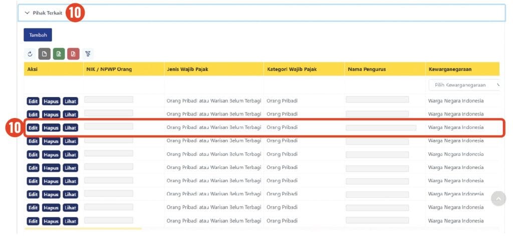This screenshot has height=237, width=513.
Task: Click Lihat in the last table row
Action: (x=70, y=221)
